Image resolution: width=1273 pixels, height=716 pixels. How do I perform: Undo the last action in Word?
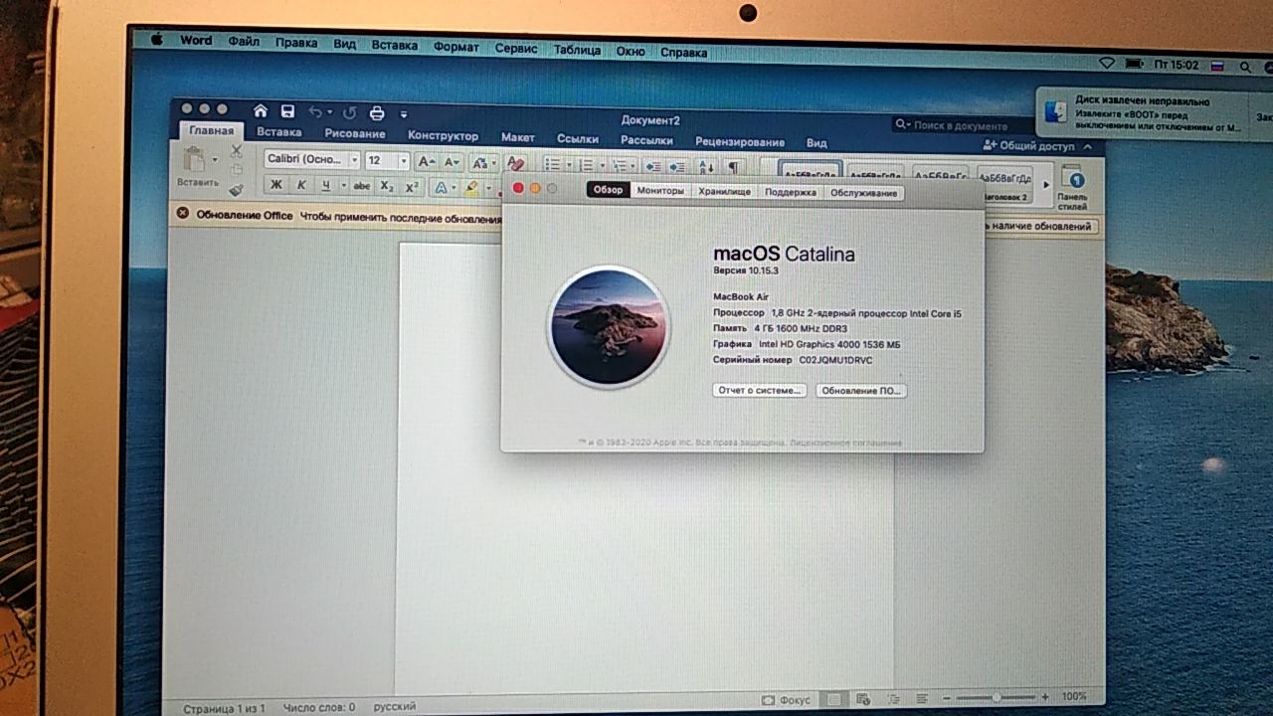point(315,112)
